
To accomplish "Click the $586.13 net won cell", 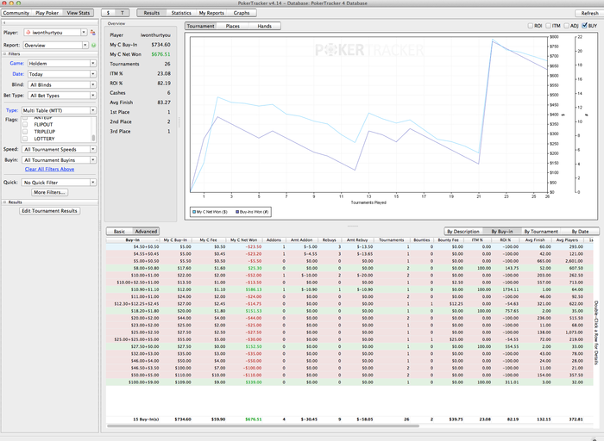I will (x=253, y=289).
